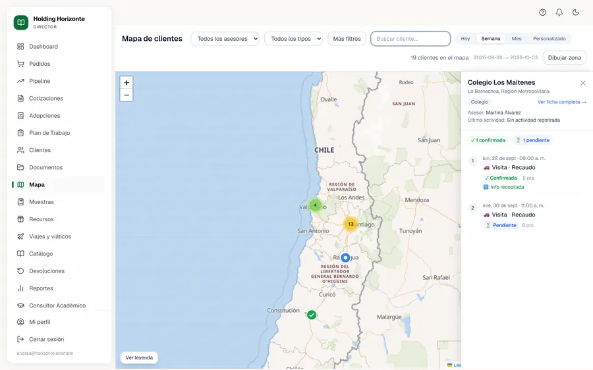593x370 pixels.
Task: Open Pedidos in the sidebar
Action: pyautogui.click(x=40, y=64)
